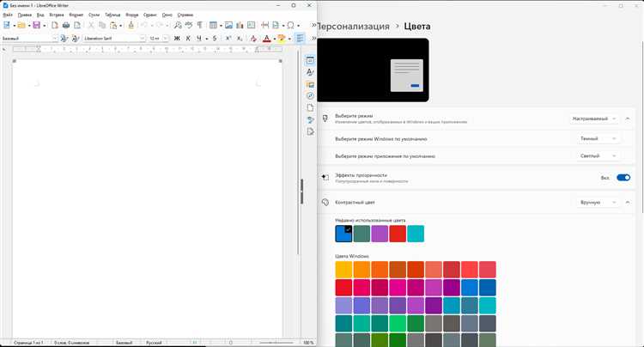Open the Справка menu in Writer
The height and width of the screenshot is (347, 644).
(185, 15)
